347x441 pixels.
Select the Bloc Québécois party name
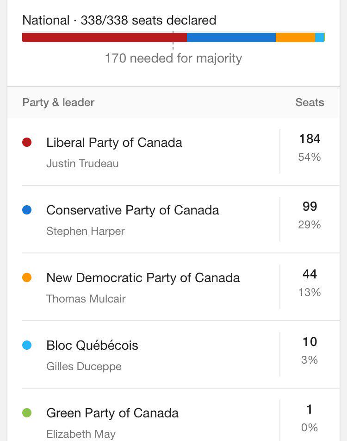(x=92, y=346)
